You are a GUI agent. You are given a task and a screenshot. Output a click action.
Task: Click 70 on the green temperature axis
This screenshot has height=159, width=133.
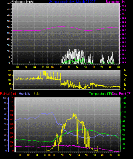pyautogui.click(x=124, y=130)
